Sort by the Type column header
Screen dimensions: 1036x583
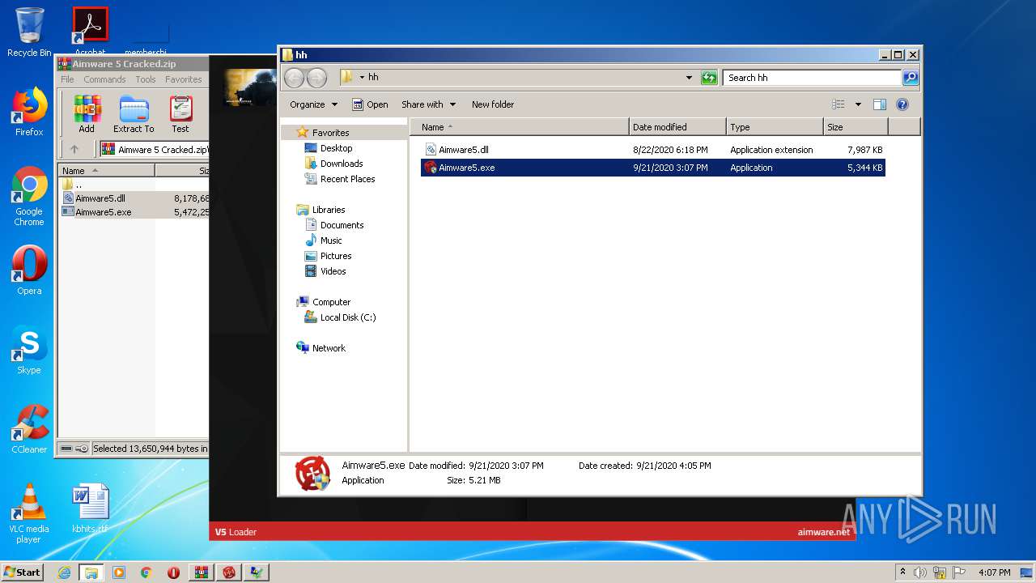[x=774, y=127]
